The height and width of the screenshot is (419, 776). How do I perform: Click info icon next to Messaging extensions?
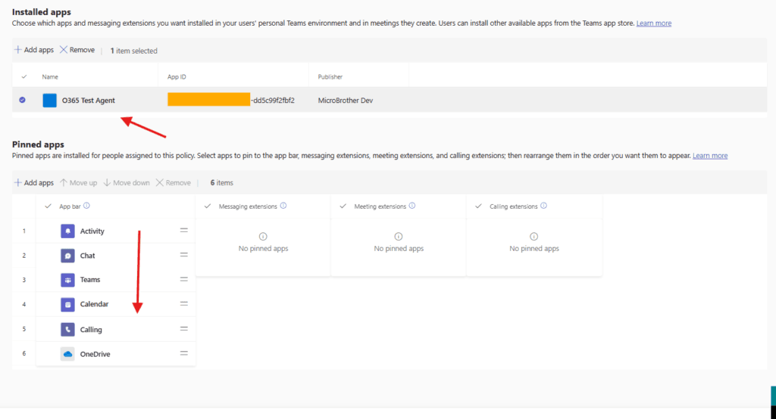(x=283, y=206)
